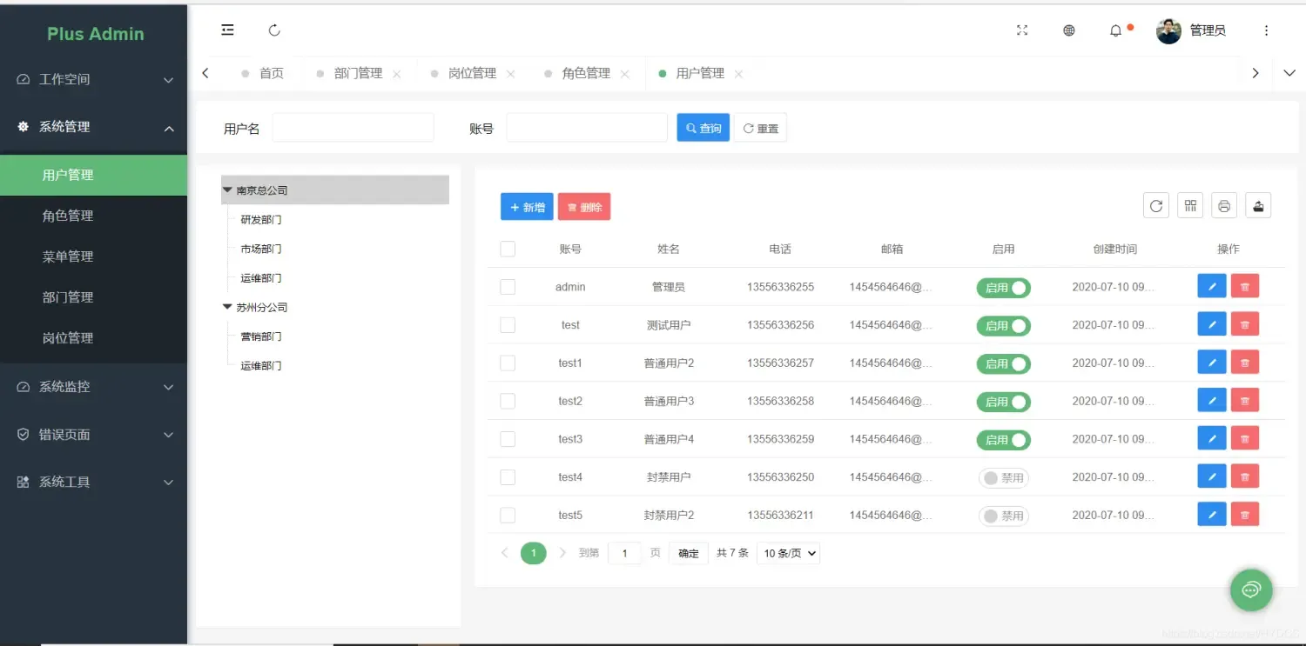Refresh the user table with circular arrow icon
Screen dimensions: 1306x646
click(1155, 205)
